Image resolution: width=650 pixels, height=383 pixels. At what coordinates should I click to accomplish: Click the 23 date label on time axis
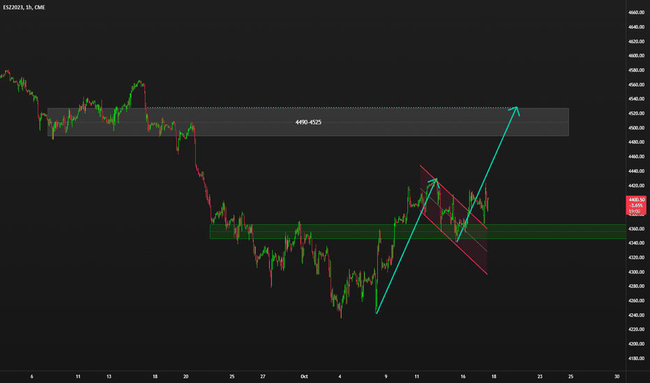(540, 376)
